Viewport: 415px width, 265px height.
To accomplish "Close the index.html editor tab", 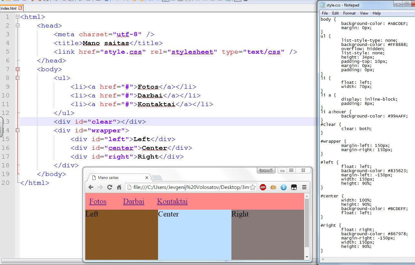I will pos(20,8).
